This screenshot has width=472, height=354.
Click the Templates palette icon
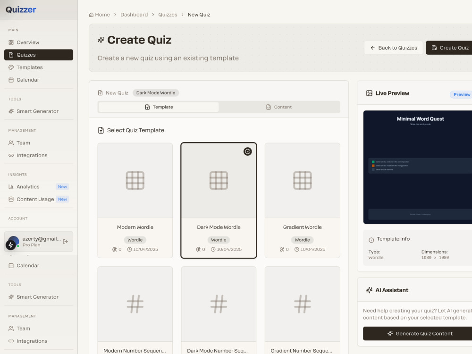(x=11, y=67)
